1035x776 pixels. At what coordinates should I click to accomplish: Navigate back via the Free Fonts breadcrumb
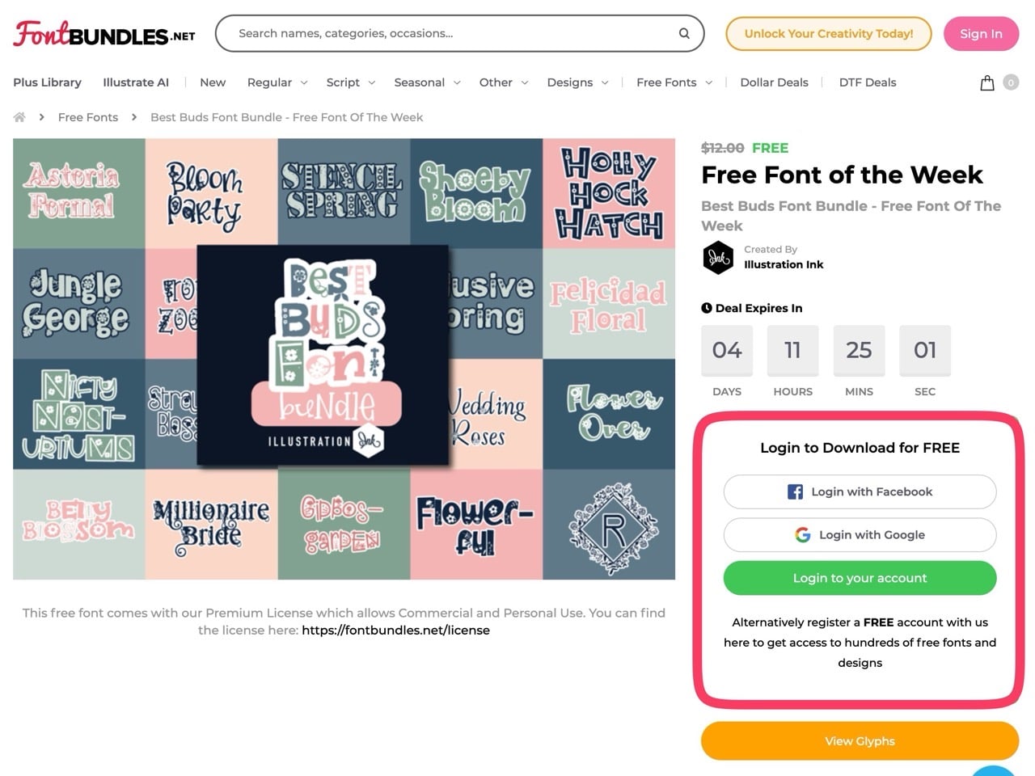(87, 116)
